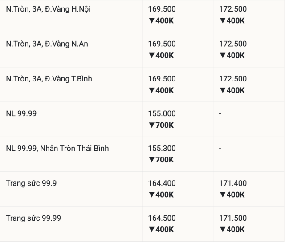Screen dimensions: 285x242
Task: Click the ▼400K indicator under 171.500
Action: pos(232,230)
